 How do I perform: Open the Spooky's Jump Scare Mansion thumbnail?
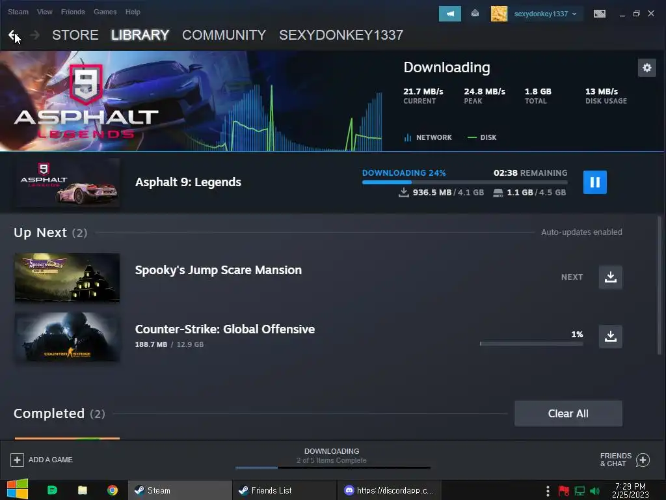67,277
